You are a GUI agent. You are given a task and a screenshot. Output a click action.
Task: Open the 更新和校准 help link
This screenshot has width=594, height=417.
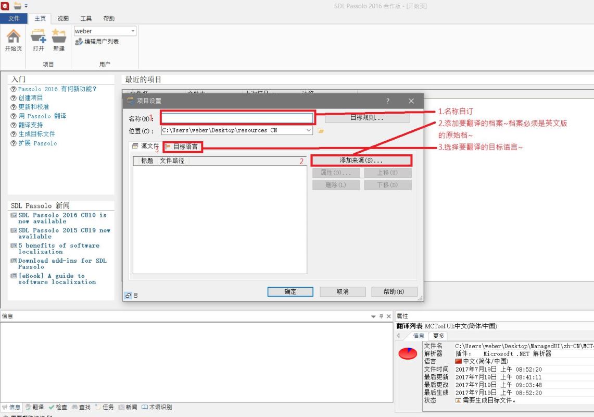click(x=34, y=107)
